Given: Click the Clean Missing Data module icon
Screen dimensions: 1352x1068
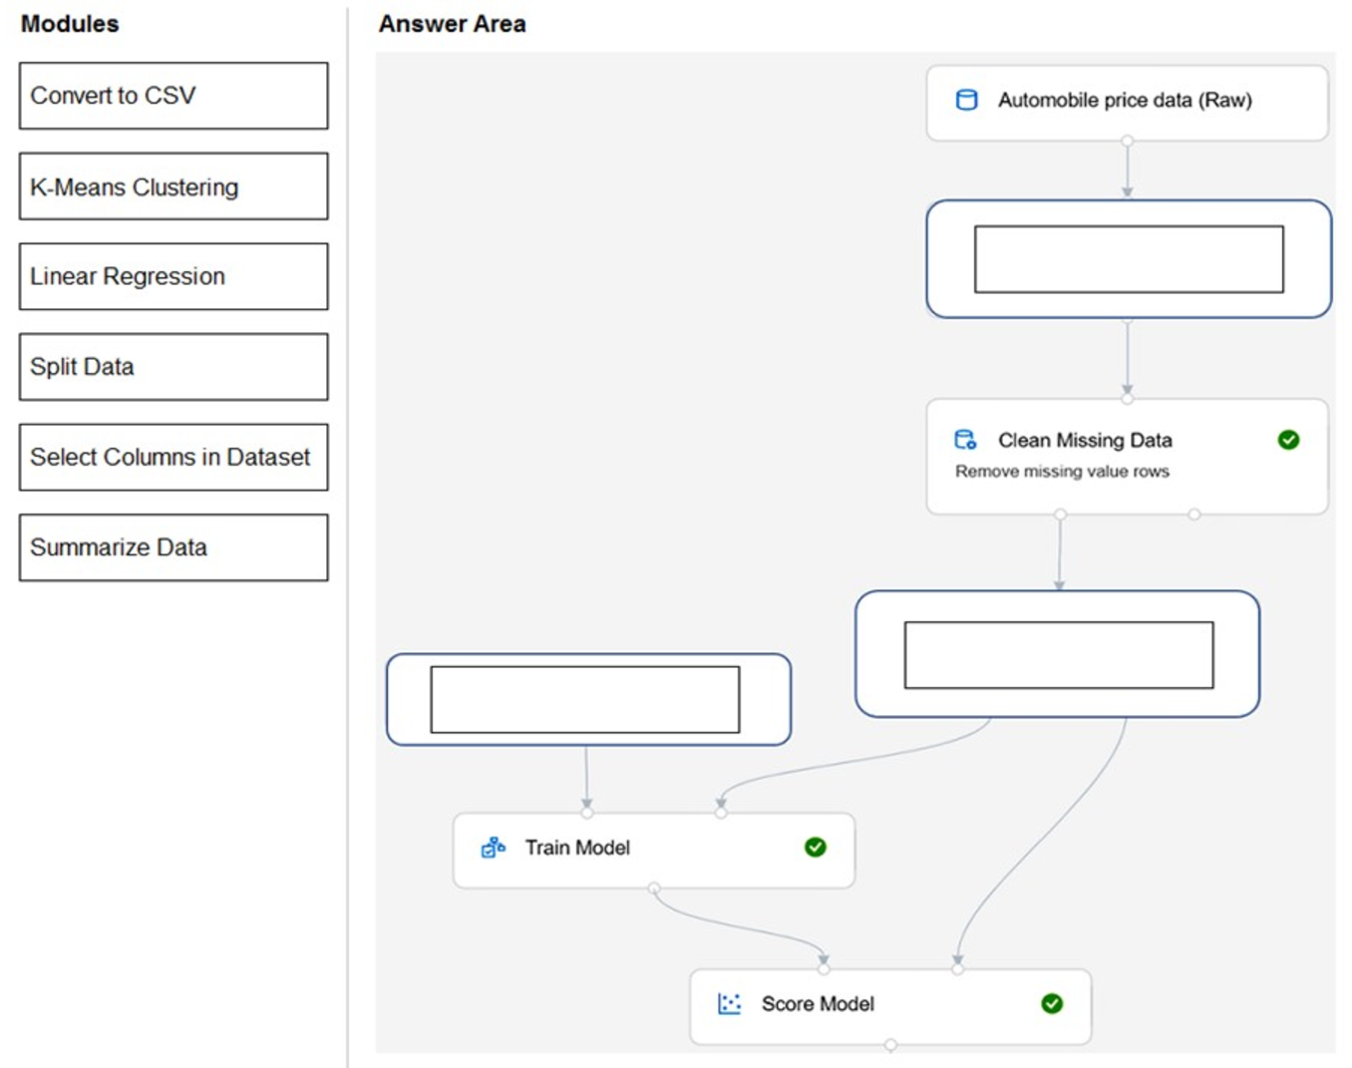Looking at the screenshot, I should [x=965, y=440].
